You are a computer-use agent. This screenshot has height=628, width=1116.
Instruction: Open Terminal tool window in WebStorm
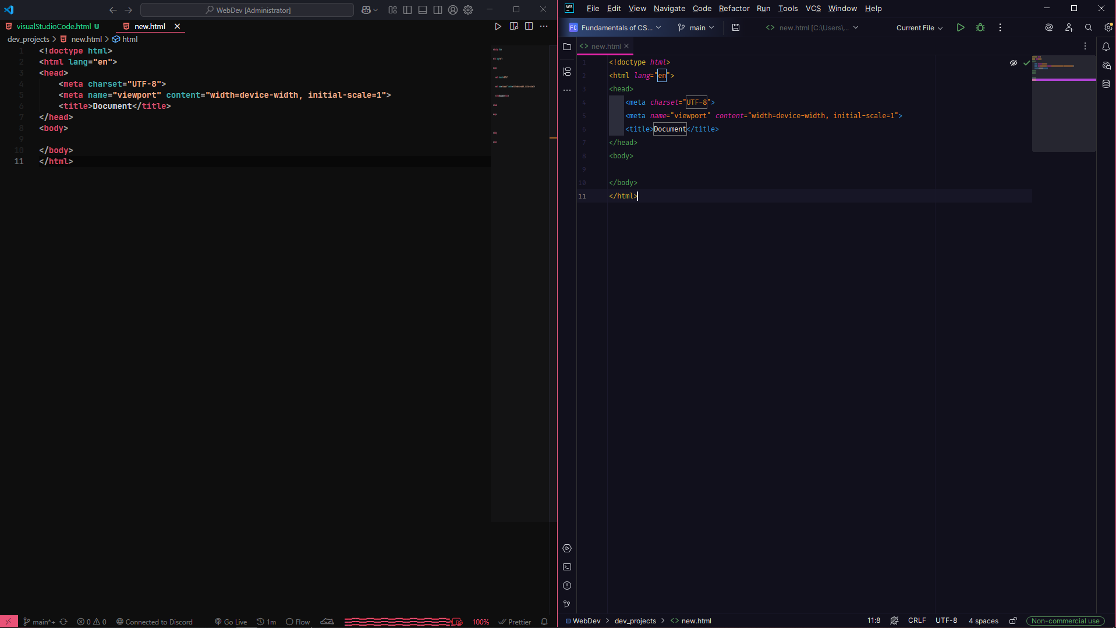(567, 567)
